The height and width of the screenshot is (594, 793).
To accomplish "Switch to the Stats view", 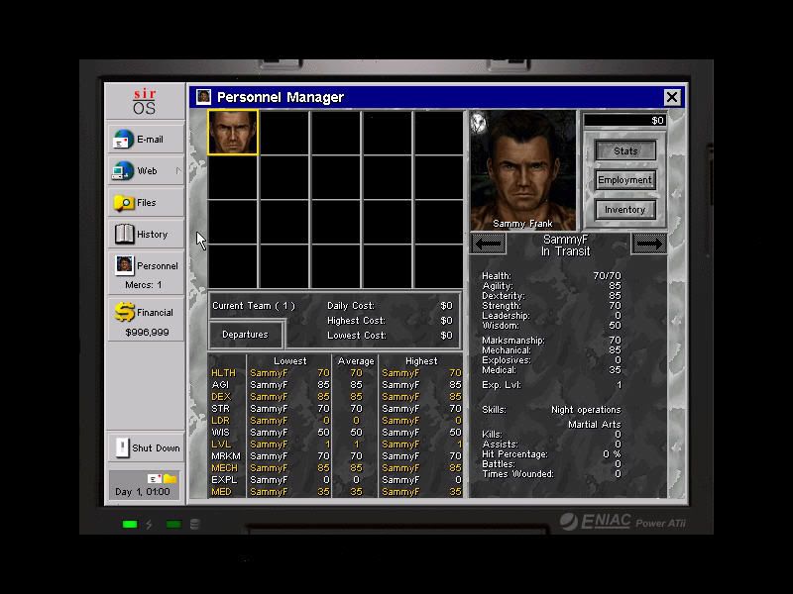I will tap(624, 150).
